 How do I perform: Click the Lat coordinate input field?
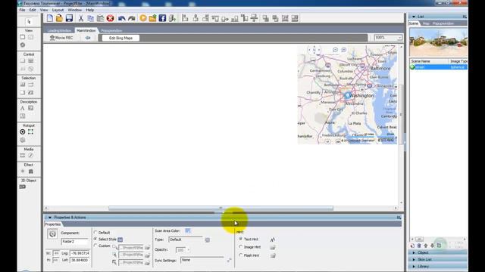80,260
